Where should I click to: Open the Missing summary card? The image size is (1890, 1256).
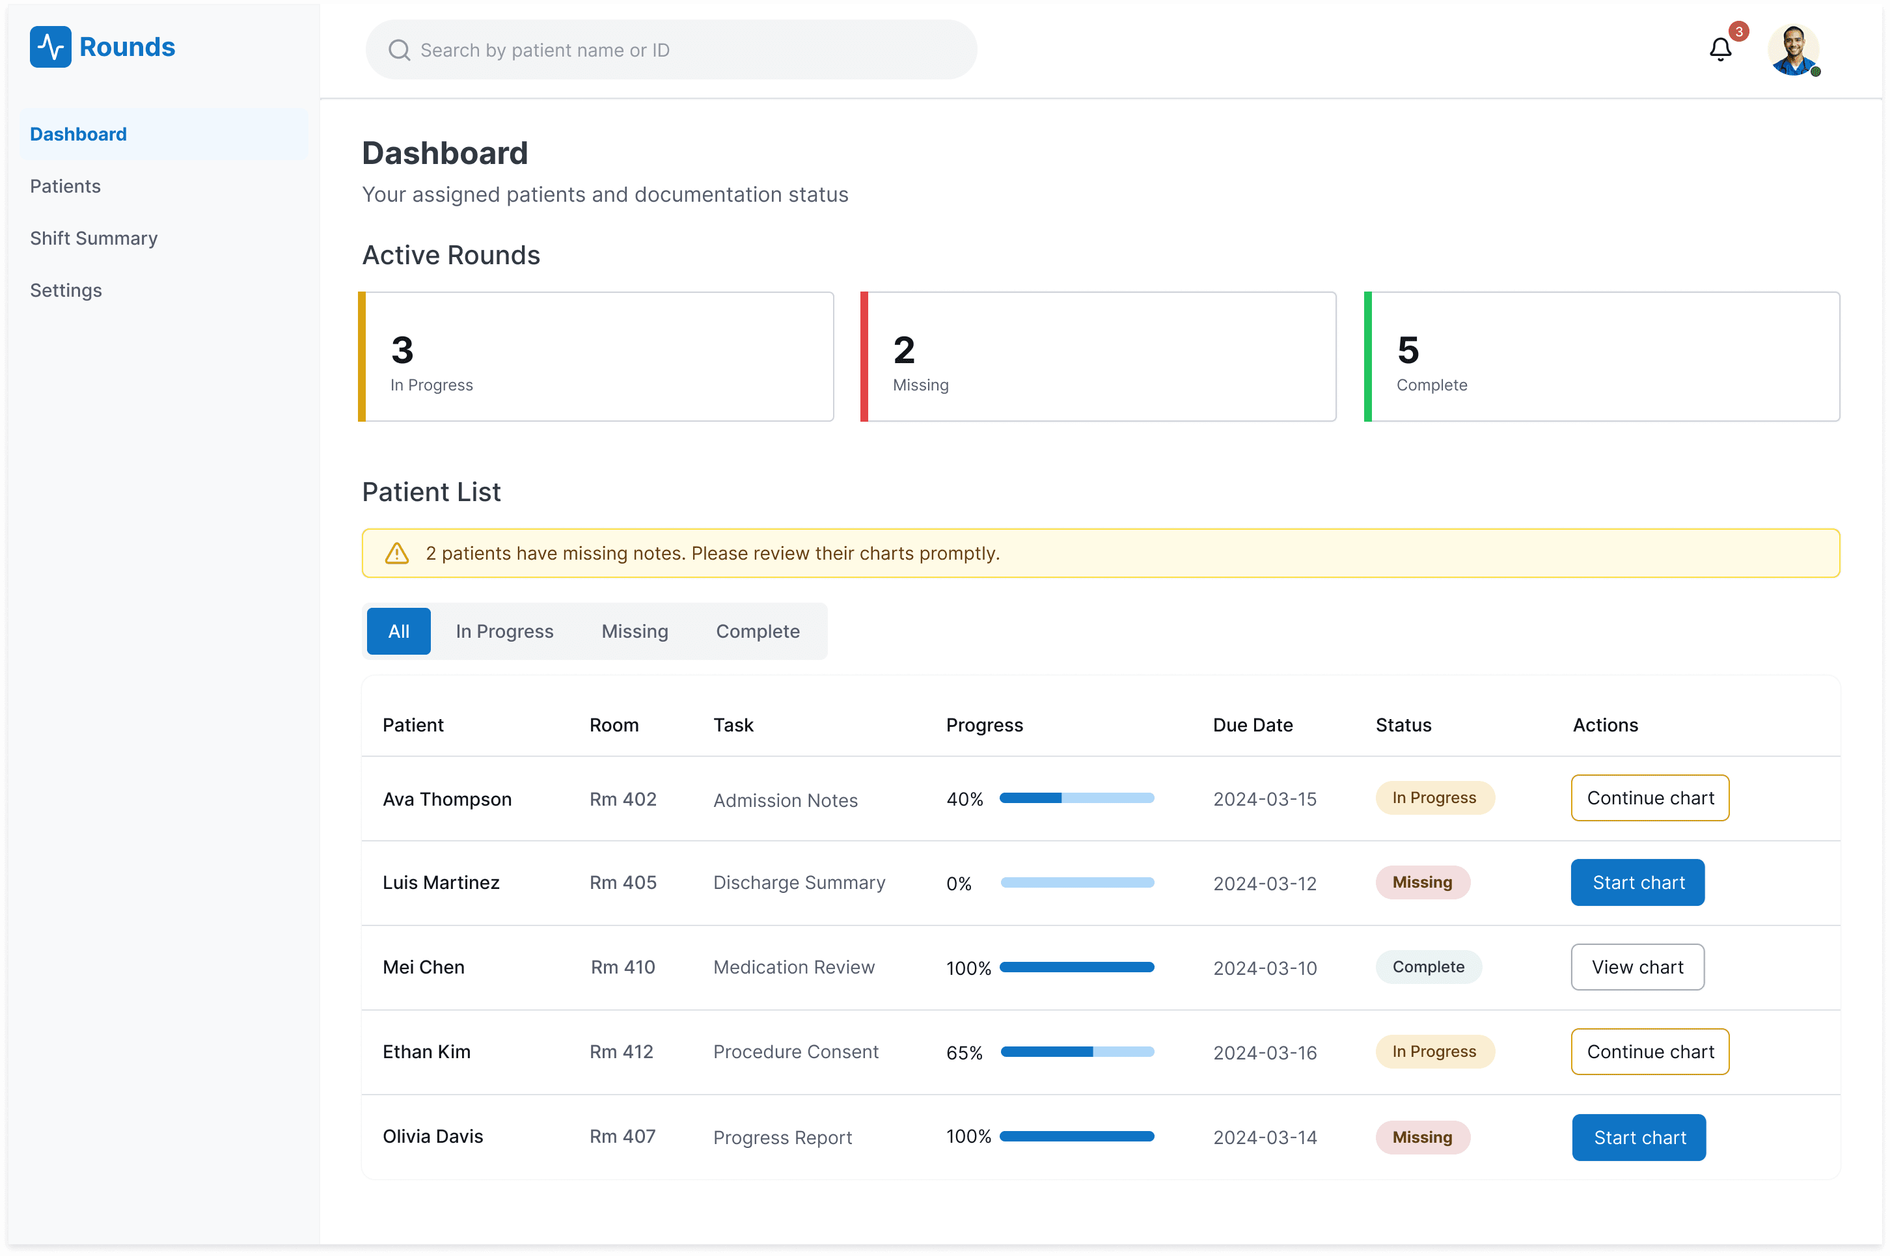tap(1098, 357)
